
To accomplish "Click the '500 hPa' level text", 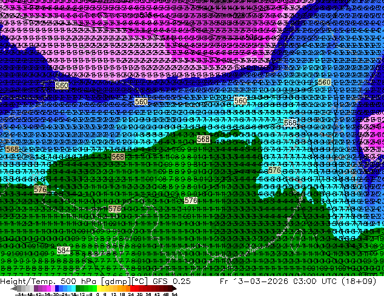I will [x=79, y=282].
